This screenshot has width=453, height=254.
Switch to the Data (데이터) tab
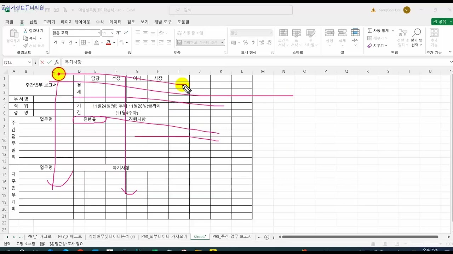coord(115,22)
